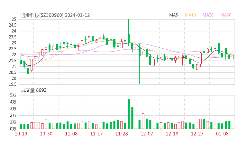Click the last red candlestick on the chart
Image resolution: width=238 pixels, height=141 pixels.
tap(233, 57)
